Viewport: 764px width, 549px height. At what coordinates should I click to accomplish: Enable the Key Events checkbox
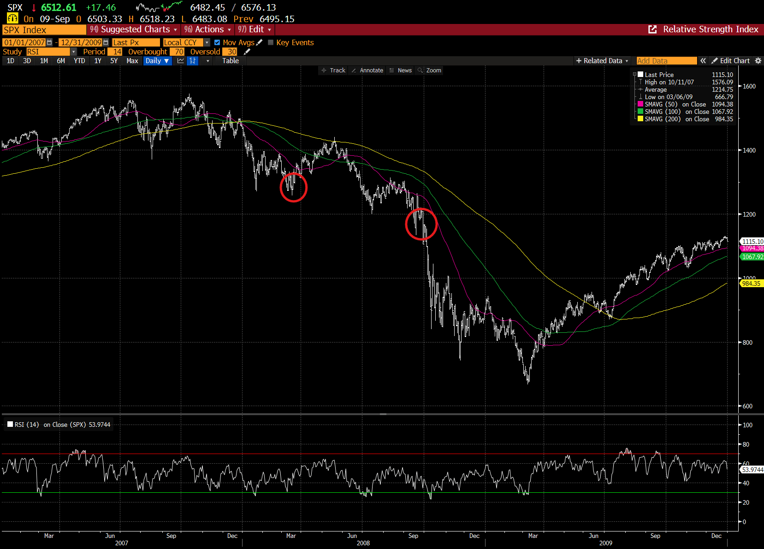click(x=271, y=42)
